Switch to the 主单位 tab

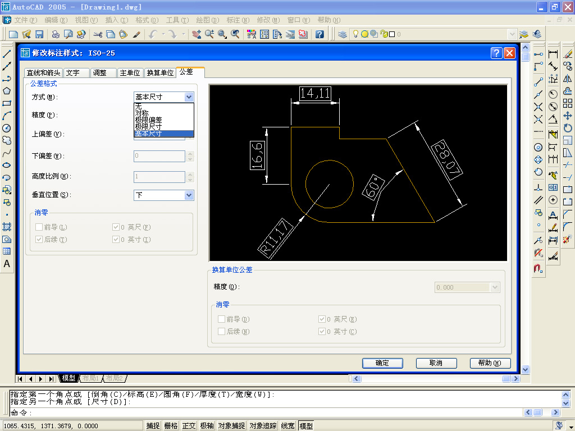pyautogui.click(x=130, y=73)
